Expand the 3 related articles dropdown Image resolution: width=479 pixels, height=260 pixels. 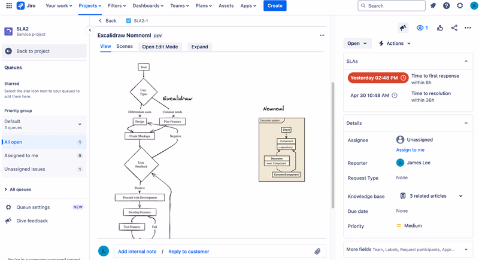[460, 196]
